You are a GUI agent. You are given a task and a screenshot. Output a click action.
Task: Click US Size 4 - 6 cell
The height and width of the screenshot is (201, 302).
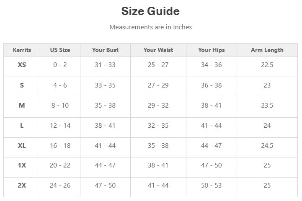point(60,85)
